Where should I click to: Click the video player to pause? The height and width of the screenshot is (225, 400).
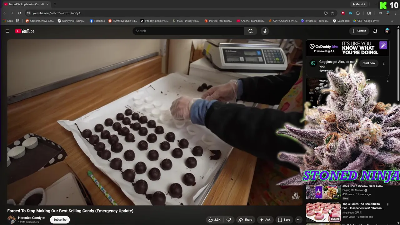pyautogui.click(x=155, y=122)
